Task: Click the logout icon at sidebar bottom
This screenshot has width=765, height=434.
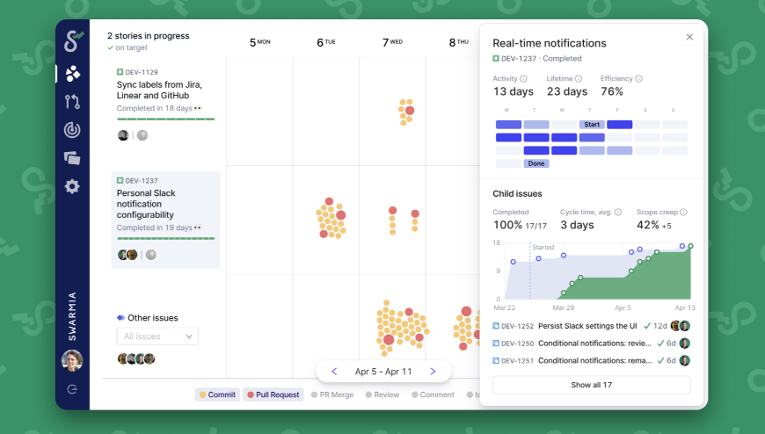Action: coord(72,389)
